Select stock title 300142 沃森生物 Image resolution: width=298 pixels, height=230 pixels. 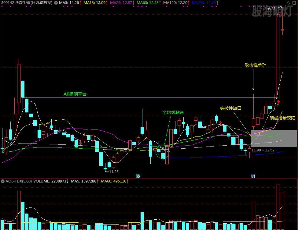[x=27, y=3]
